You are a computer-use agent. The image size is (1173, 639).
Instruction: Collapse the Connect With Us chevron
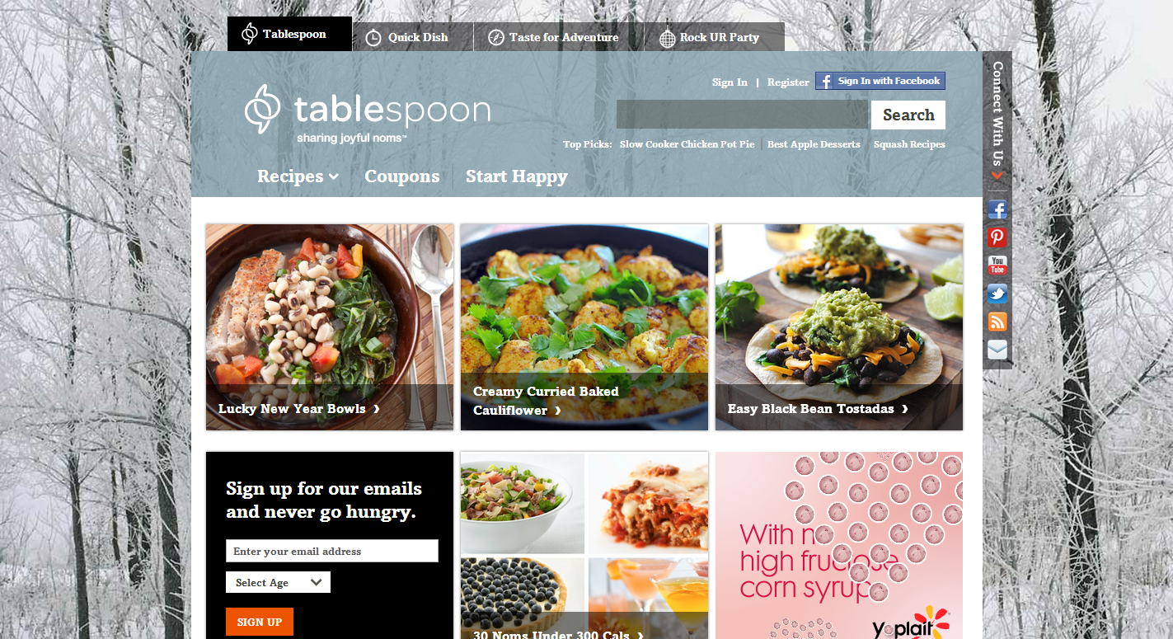pyautogui.click(x=997, y=175)
